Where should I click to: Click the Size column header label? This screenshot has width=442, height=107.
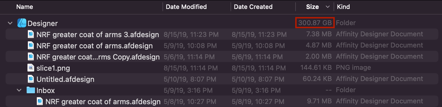312,7
